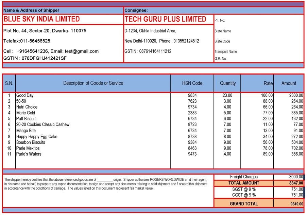Image resolution: width=307 pixels, height=215 pixels.
Task: Click the Telefax:011-56456525 line
Action: point(27,41)
